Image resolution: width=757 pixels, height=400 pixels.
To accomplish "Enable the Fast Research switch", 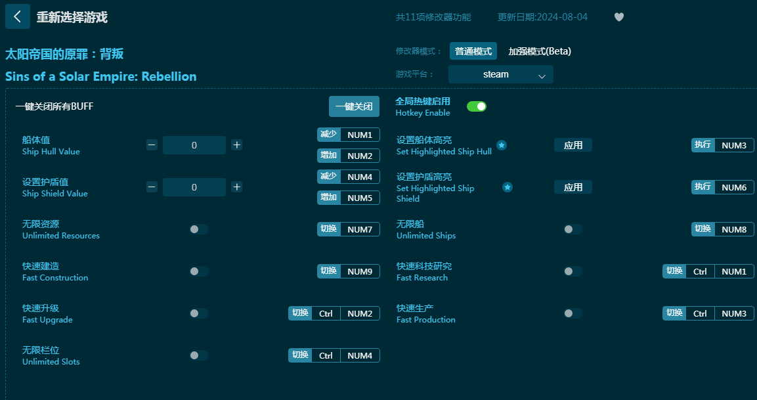I will pyautogui.click(x=573, y=271).
